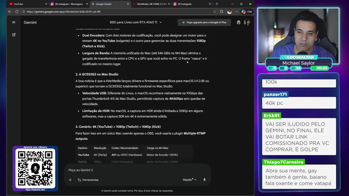The height and width of the screenshot is (196, 349).
Task: Close the Instagram Mensagens tab
Action: coord(87,4)
